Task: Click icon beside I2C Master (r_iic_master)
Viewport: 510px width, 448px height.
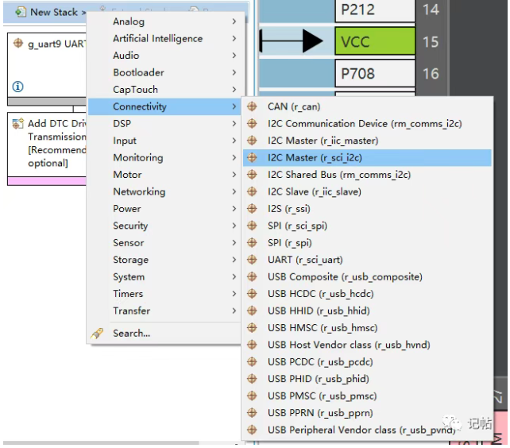Action: click(x=252, y=141)
